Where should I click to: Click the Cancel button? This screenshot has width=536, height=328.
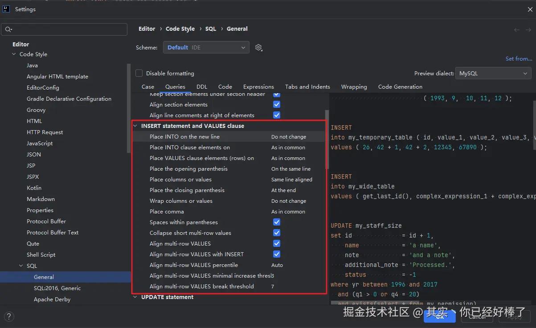coord(478,316)
